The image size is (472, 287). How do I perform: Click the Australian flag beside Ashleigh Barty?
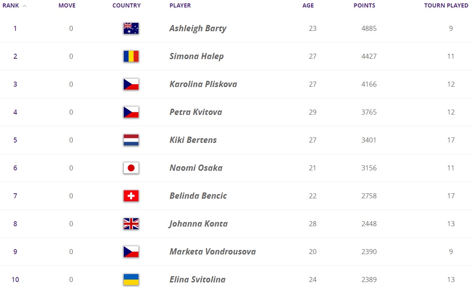(131, 28)
